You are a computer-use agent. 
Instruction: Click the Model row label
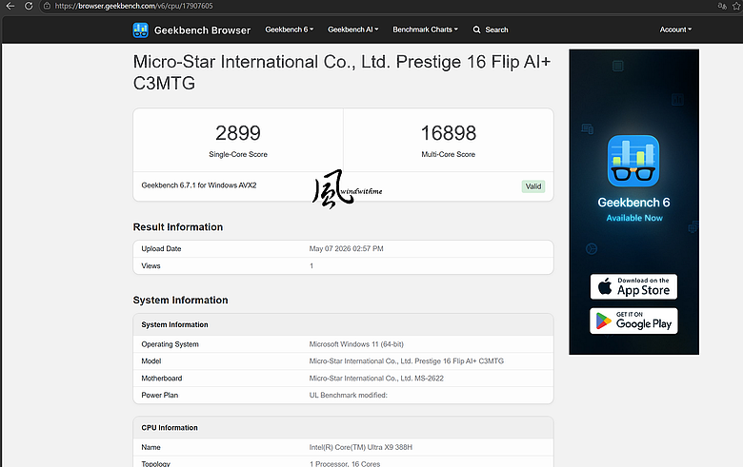click(151, 361)
